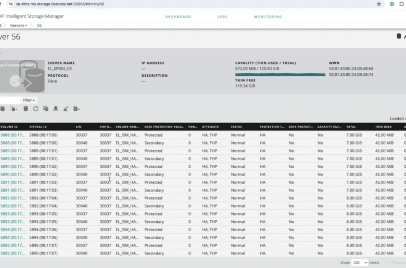The width and height of the screenshot is (406, 268).
Task: Open volume 5891 link in the Protected row
Action: [x=12, y=182]
